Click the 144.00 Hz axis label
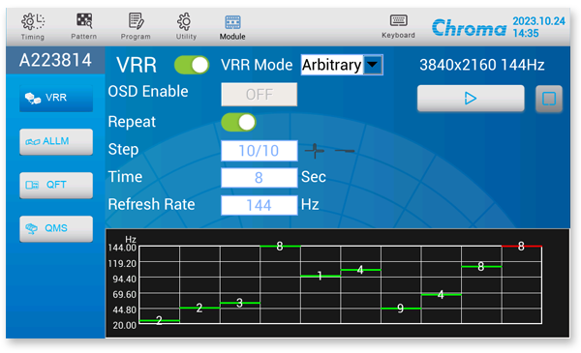Viewport: 581px width, 353px height. click(x=122, y=248)
